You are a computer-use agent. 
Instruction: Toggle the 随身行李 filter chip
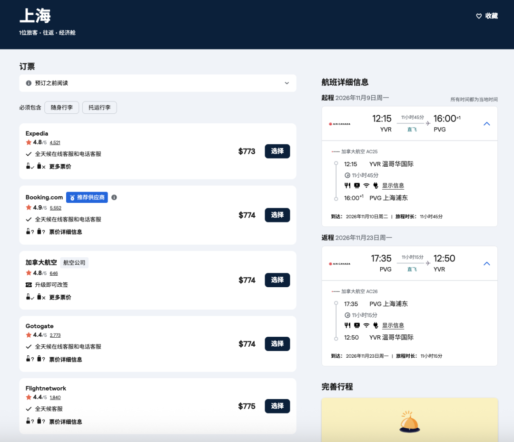point(62,108)
